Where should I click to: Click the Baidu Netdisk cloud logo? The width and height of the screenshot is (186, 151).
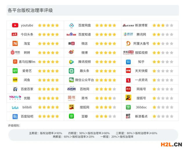(71, 25)
